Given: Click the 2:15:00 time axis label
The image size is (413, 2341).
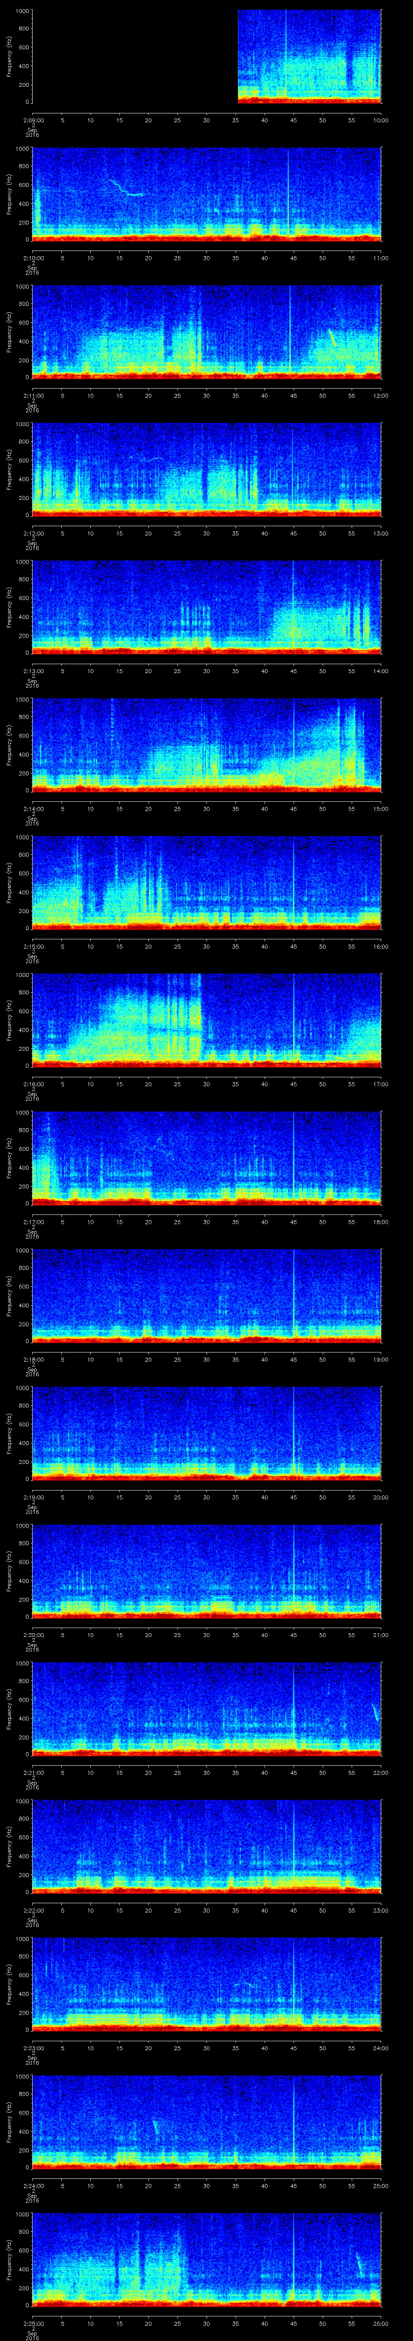Looking at the screenshot, I should click(x=33, y=946).
